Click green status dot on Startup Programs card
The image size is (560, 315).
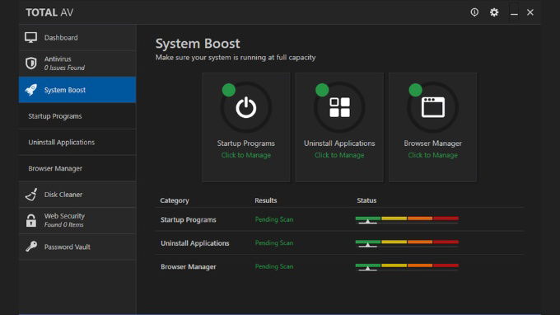tap(229, 90)
